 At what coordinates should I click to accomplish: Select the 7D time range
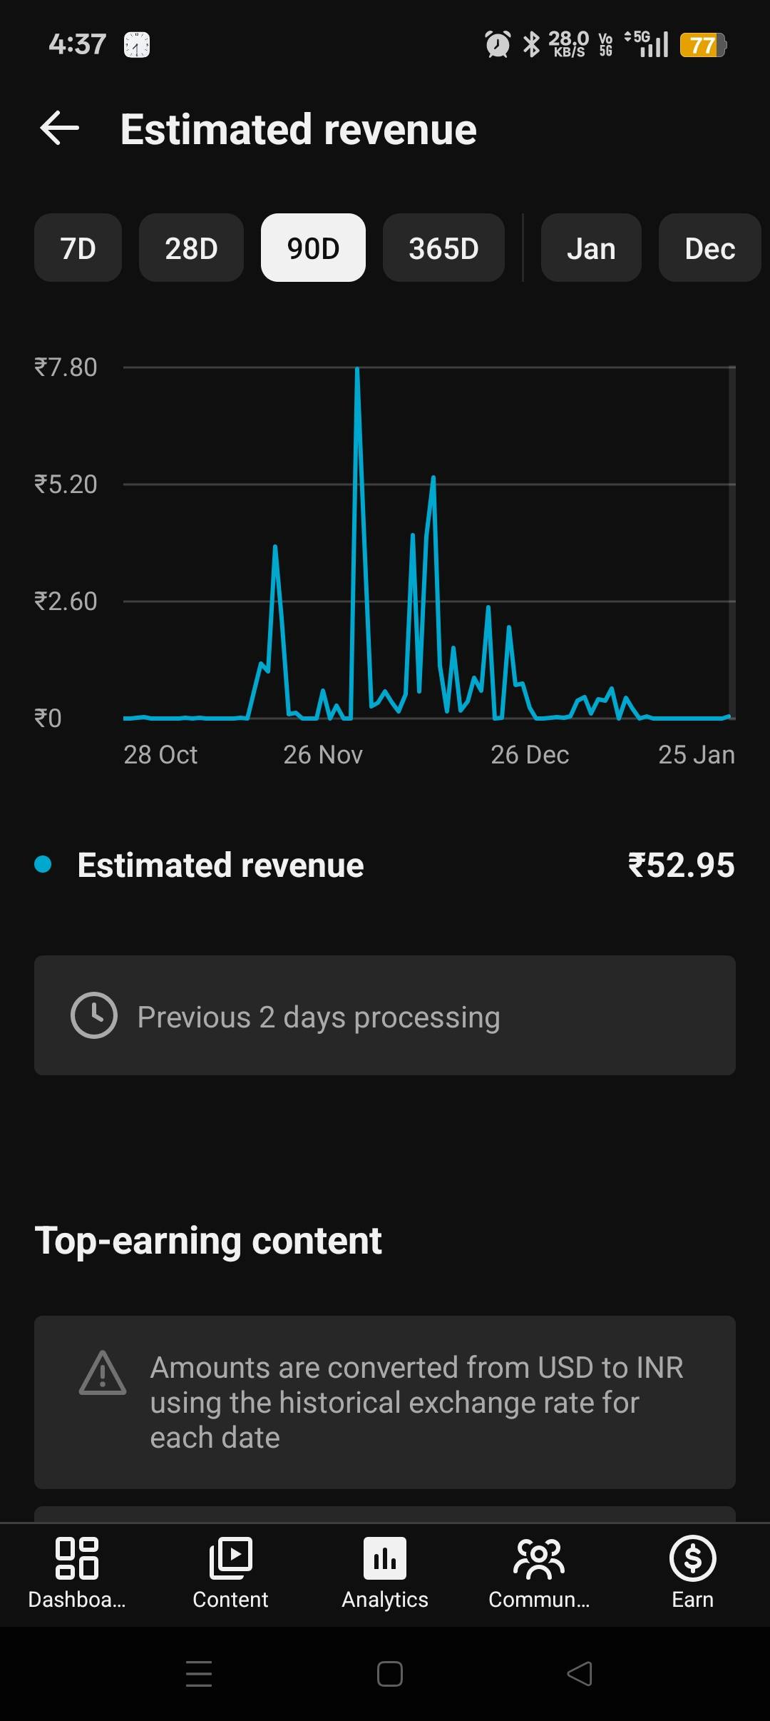[78, 248]
